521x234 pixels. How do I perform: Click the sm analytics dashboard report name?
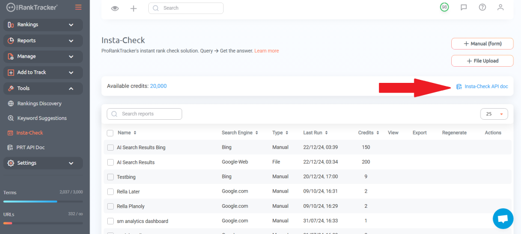pos(143,221)
